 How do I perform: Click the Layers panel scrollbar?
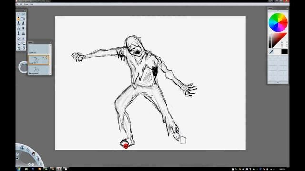pos(51,59)
